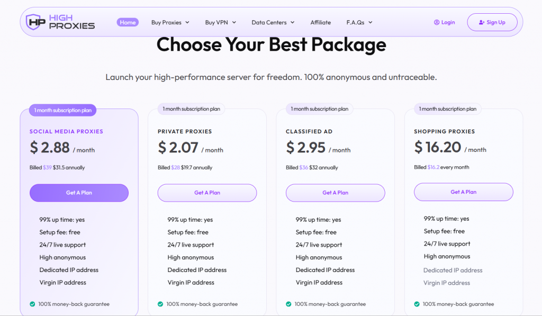This screenshot has width=542, height=316.
Task: Click the Login user icon
Action: [437, 22]
